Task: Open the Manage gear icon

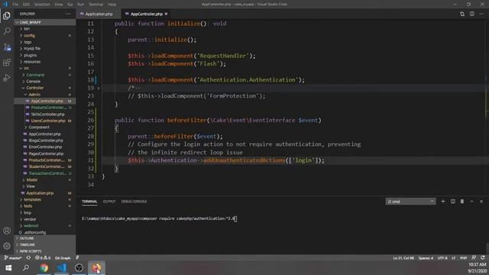Action: 7,246
